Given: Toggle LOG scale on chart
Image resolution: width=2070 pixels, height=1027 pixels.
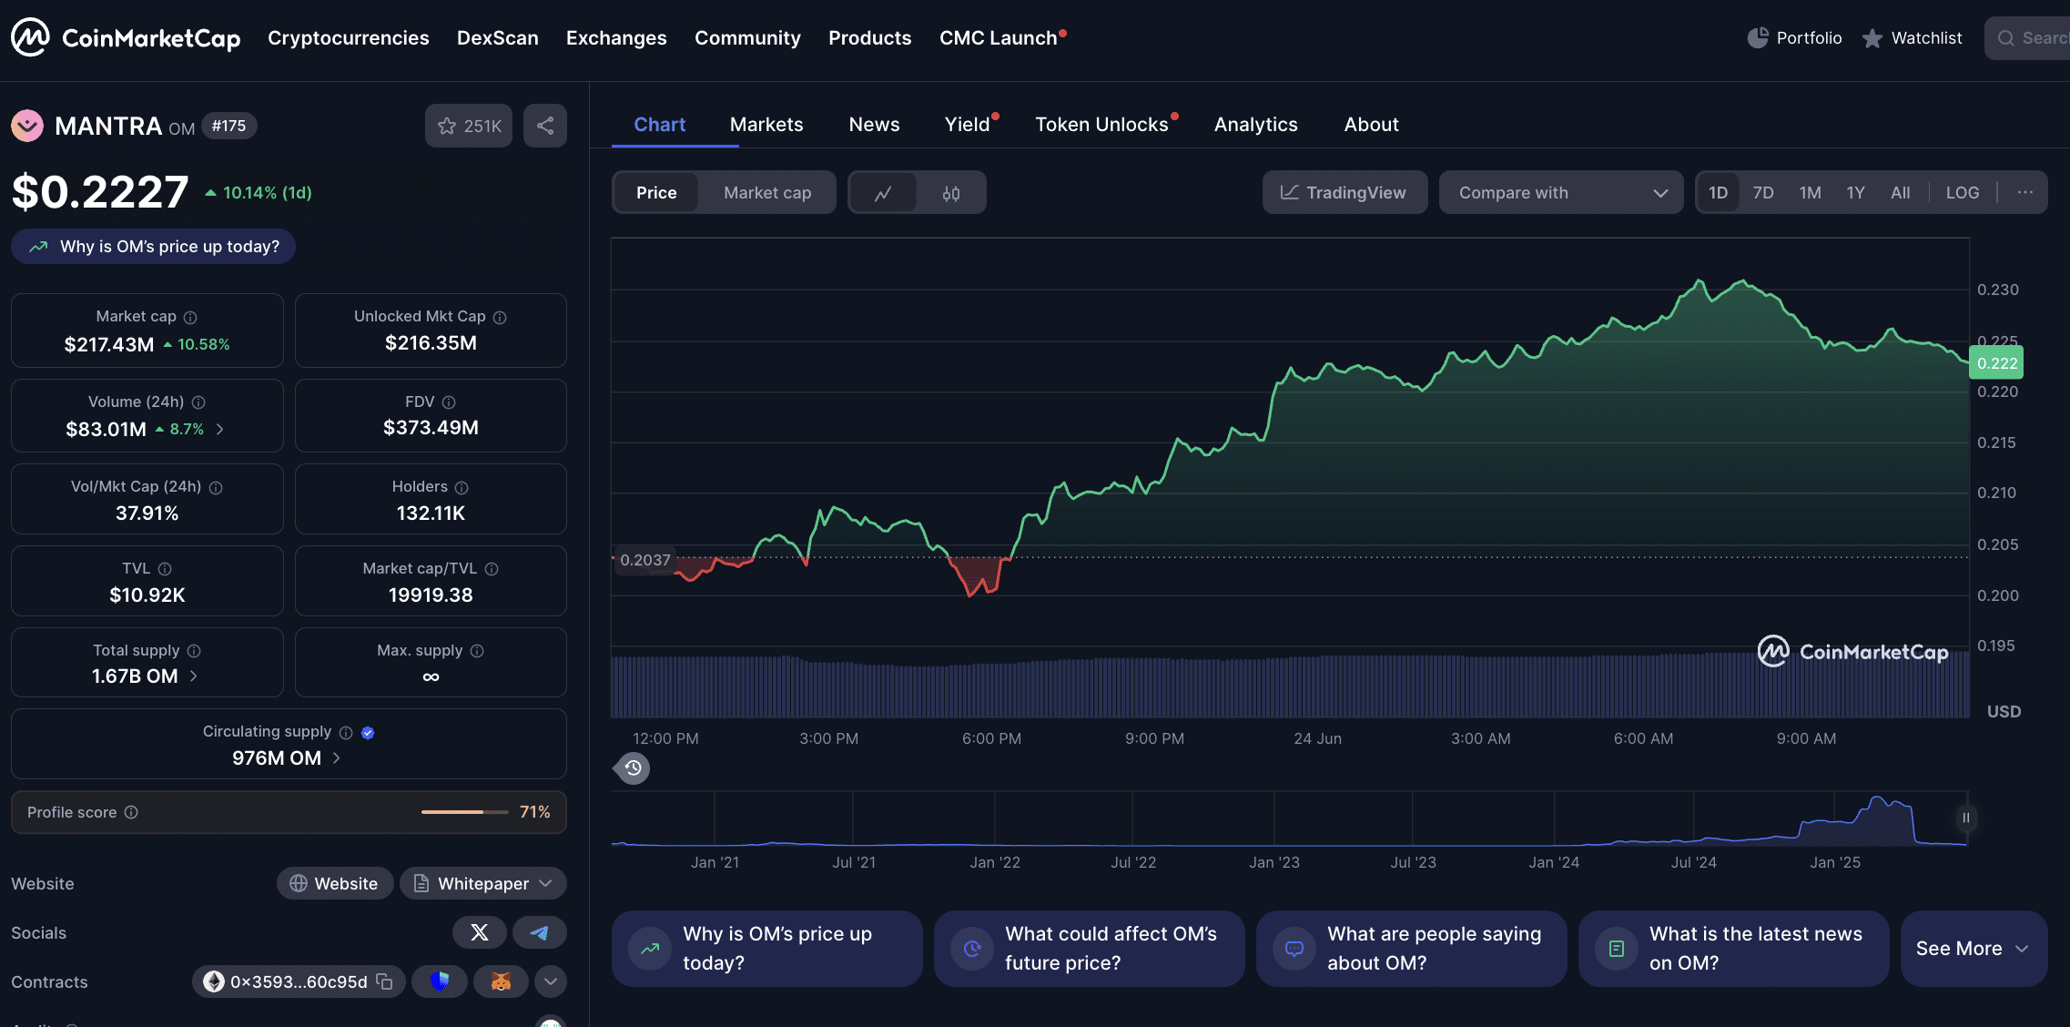Looking at the screenshot, I should [x=1963, y=193].
